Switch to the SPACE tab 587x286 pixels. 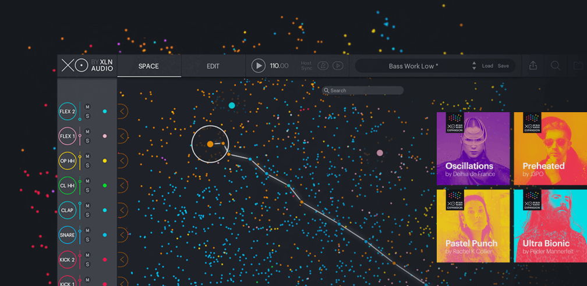(148, 66)
